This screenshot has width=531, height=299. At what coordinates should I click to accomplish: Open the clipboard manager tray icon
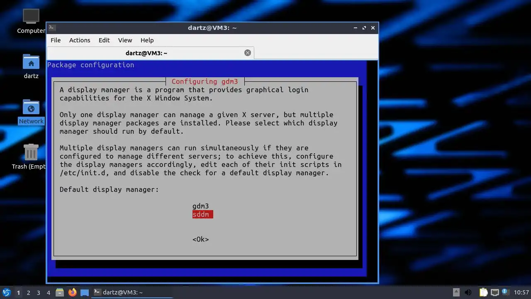click(x=483, y=292)
